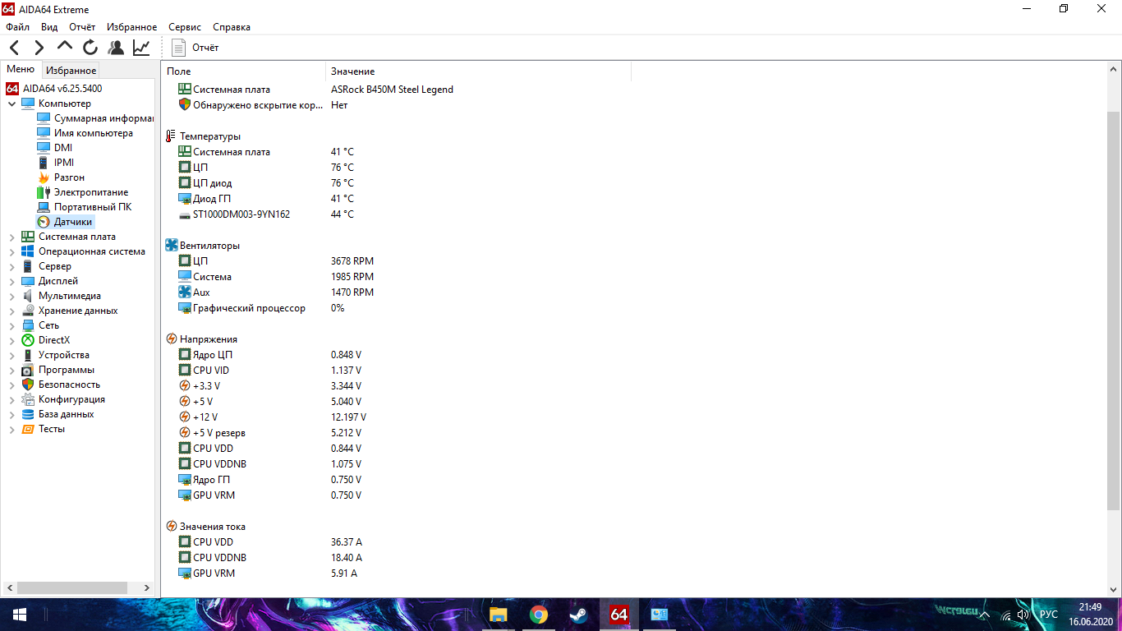Select the 36.37 A current value

pyautogui.click(x=347, y=542)
